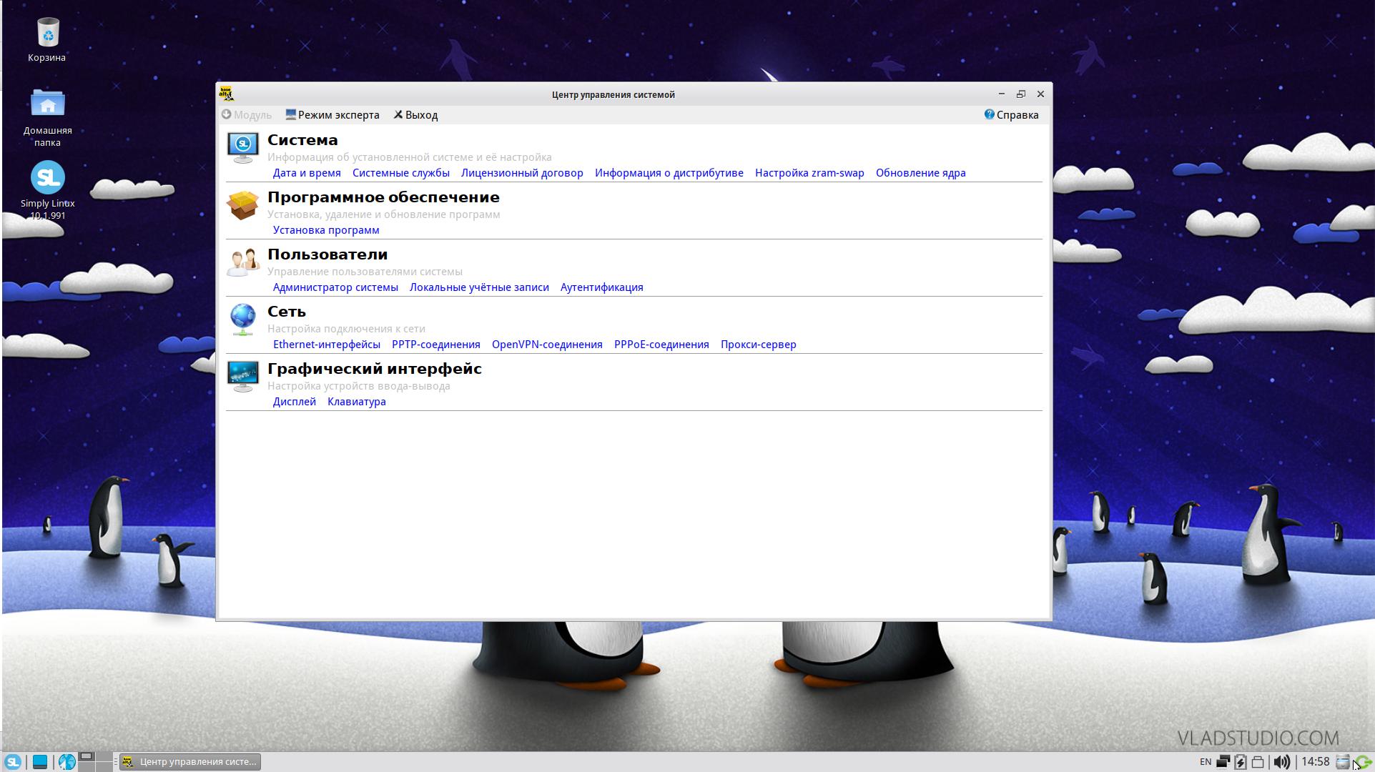Screen dimensions: 1375x772
Task: Restore the Центр управления системой window size
Action: 1021,94
